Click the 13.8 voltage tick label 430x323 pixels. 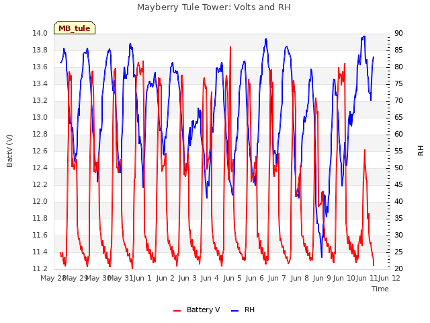40,50
